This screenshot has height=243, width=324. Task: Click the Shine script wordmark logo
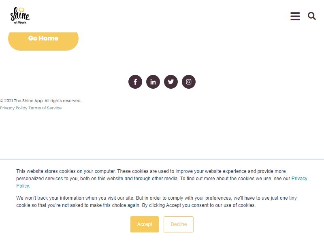click(20, 15)
